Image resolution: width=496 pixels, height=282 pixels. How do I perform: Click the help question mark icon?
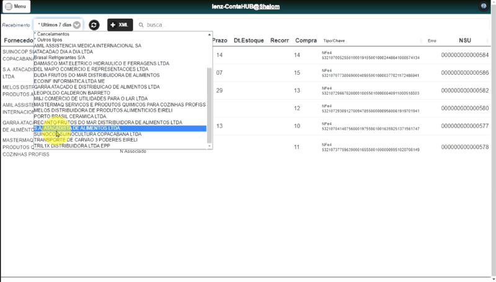coord(484,6)
